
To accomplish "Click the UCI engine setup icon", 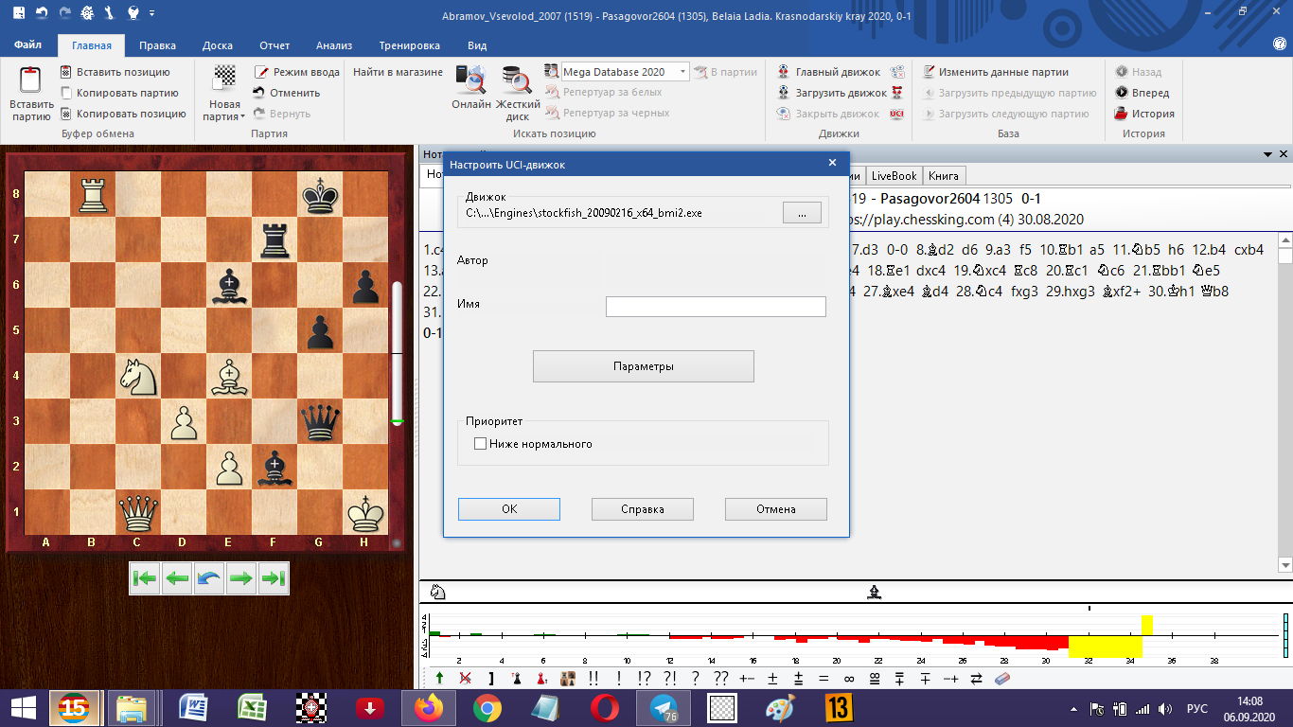I will pyautogui.click(x=897, y=114).
